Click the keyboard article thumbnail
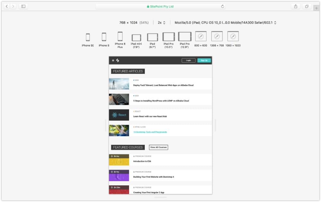Screen dimensions: 321x202 119,99
